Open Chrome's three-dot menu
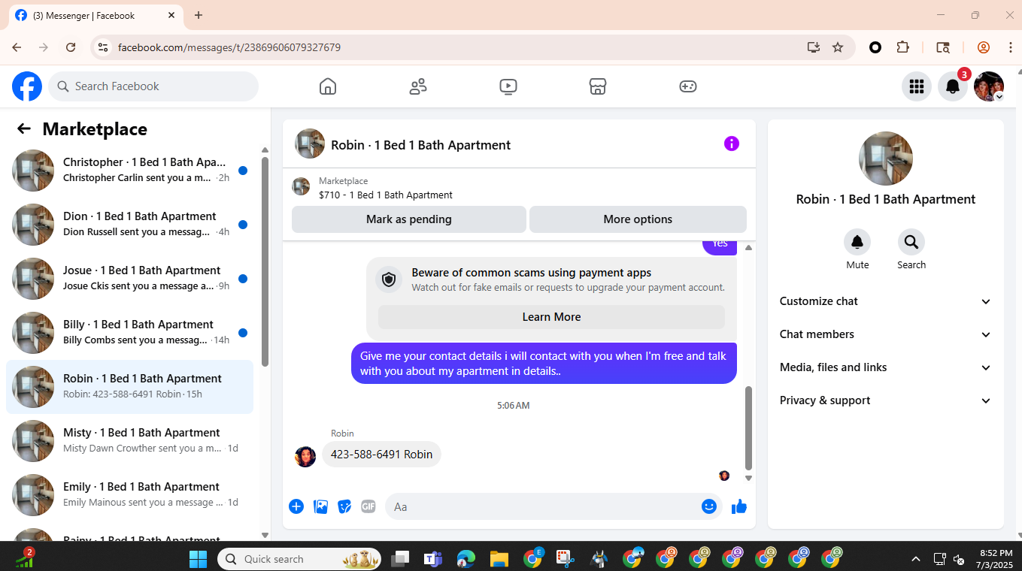 [x=1009, y=47]
